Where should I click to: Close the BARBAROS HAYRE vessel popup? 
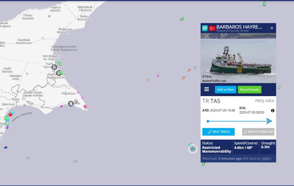272,28
